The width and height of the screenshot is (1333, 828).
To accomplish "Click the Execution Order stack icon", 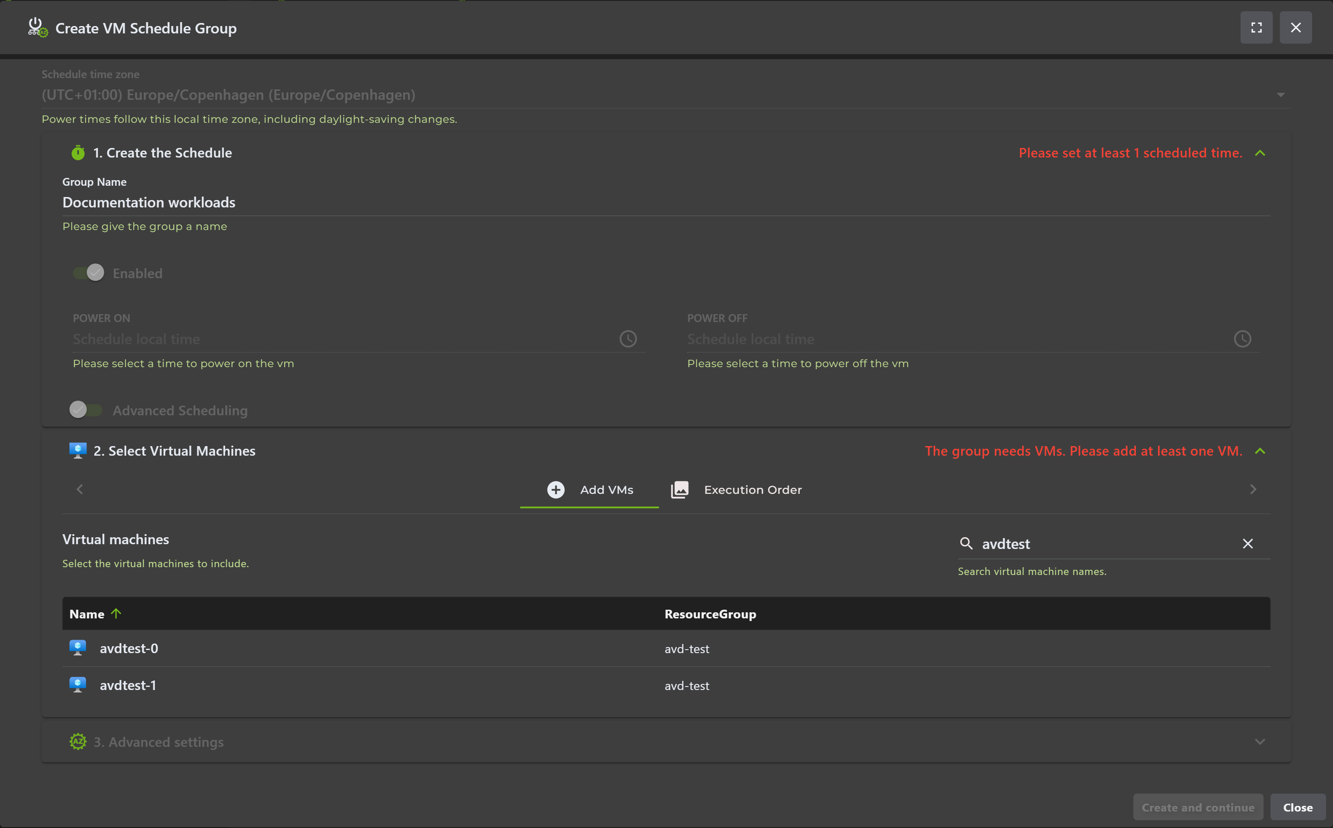I will pos(680,490).
